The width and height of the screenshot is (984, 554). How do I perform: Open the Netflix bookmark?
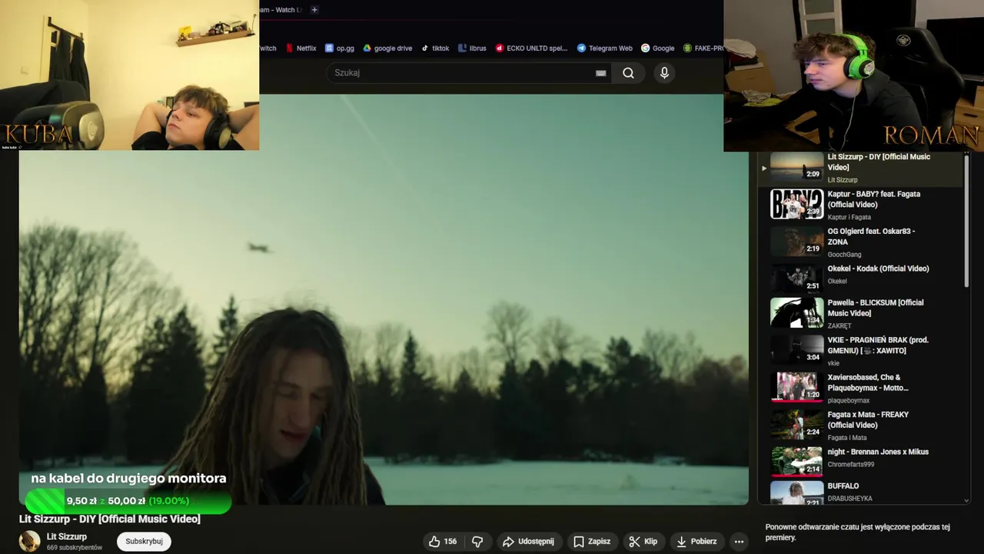(x=301, y=48)
